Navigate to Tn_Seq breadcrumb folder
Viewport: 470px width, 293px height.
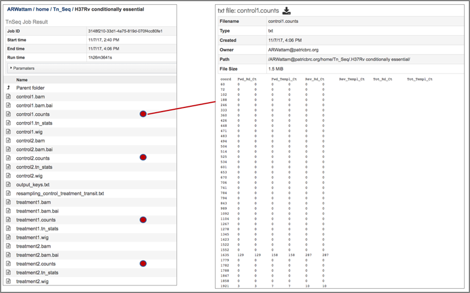pos(62,9)
